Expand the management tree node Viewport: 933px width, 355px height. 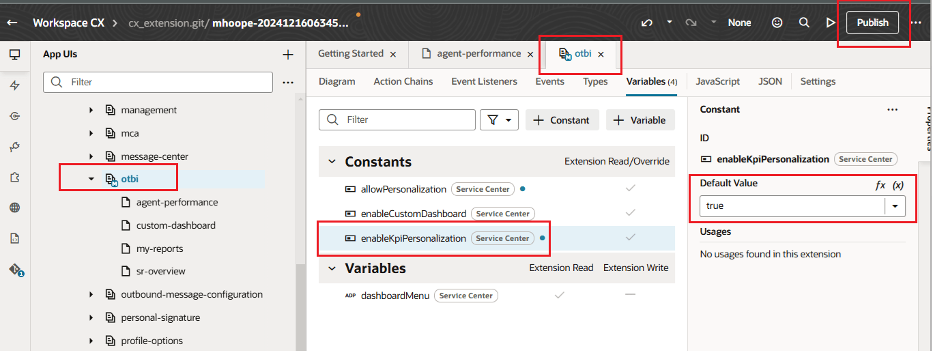point(91,110)
